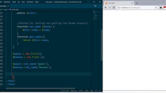
Task: Split the editor to the right
Action: pos(95,6)
